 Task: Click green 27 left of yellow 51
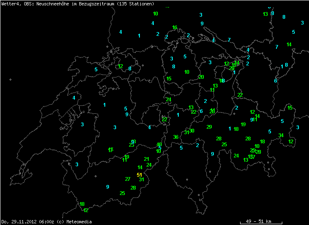pyautogui.click(x=128, y=179)
